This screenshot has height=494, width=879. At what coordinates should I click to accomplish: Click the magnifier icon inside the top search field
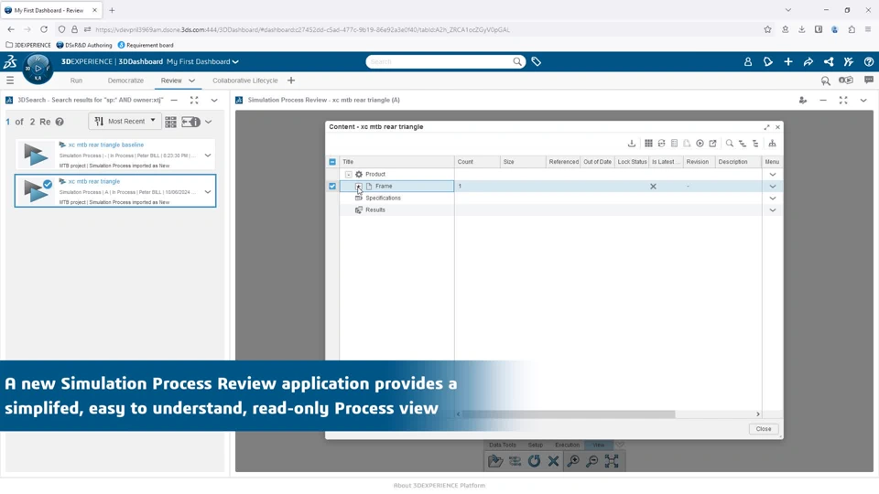516,61
